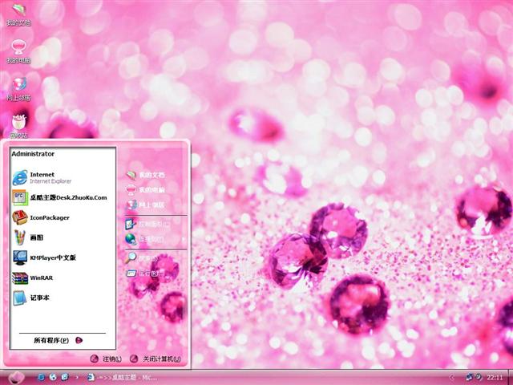Open 网上邻居 desktop icon
The width and height of the screenshot is (513, 385).
[19, 87]
